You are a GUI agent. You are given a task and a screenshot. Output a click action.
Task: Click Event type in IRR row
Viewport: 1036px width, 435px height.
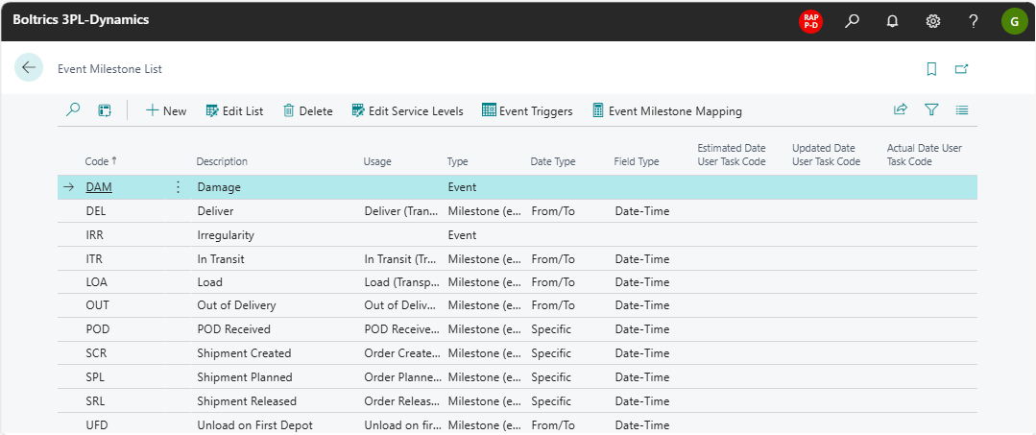pyautogui.click(x=462, y=234)
